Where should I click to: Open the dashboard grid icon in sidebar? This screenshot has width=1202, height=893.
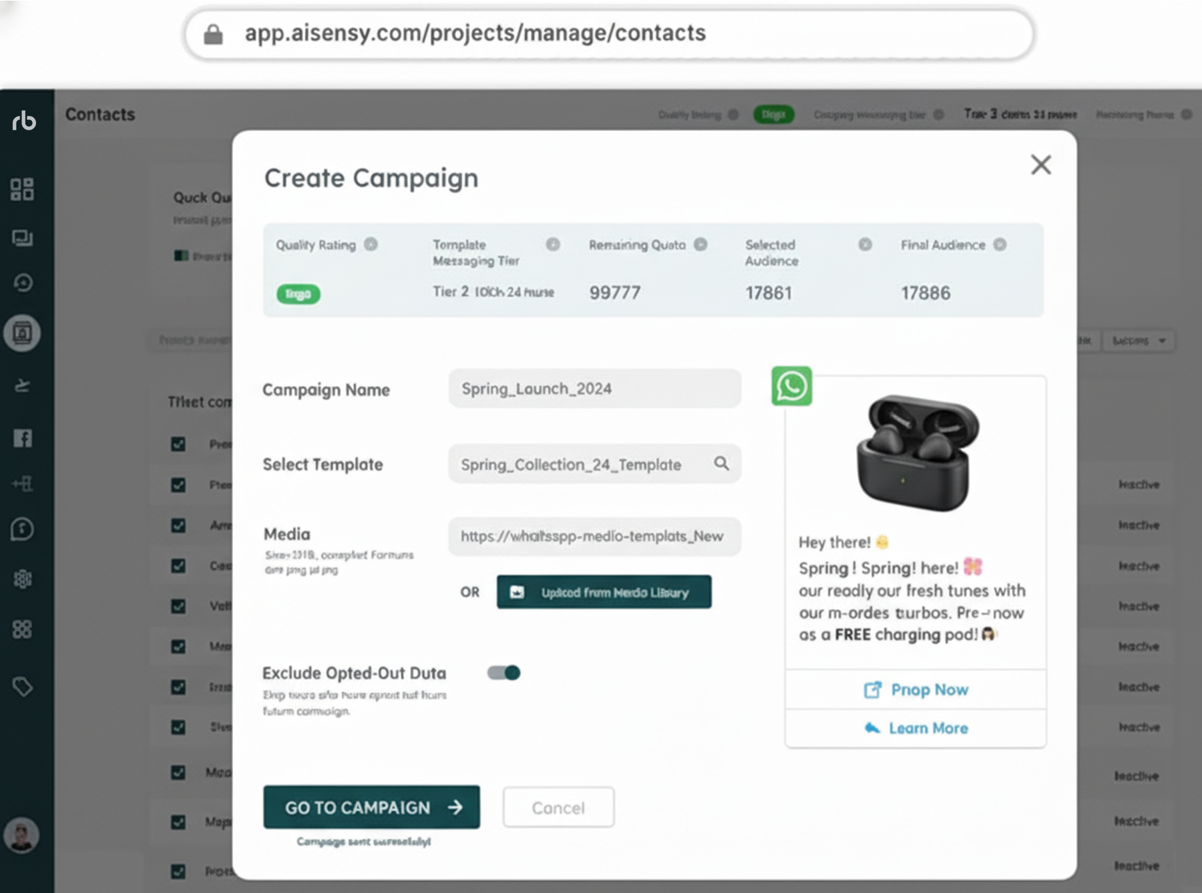coord(23,190)
